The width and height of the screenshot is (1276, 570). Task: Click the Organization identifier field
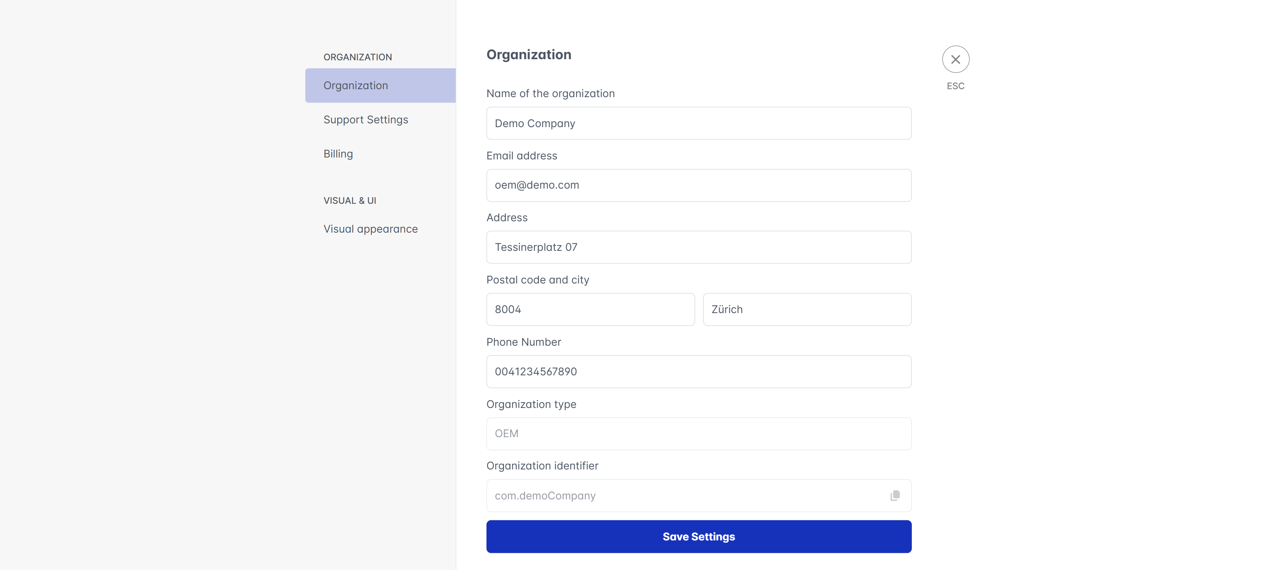684,495
